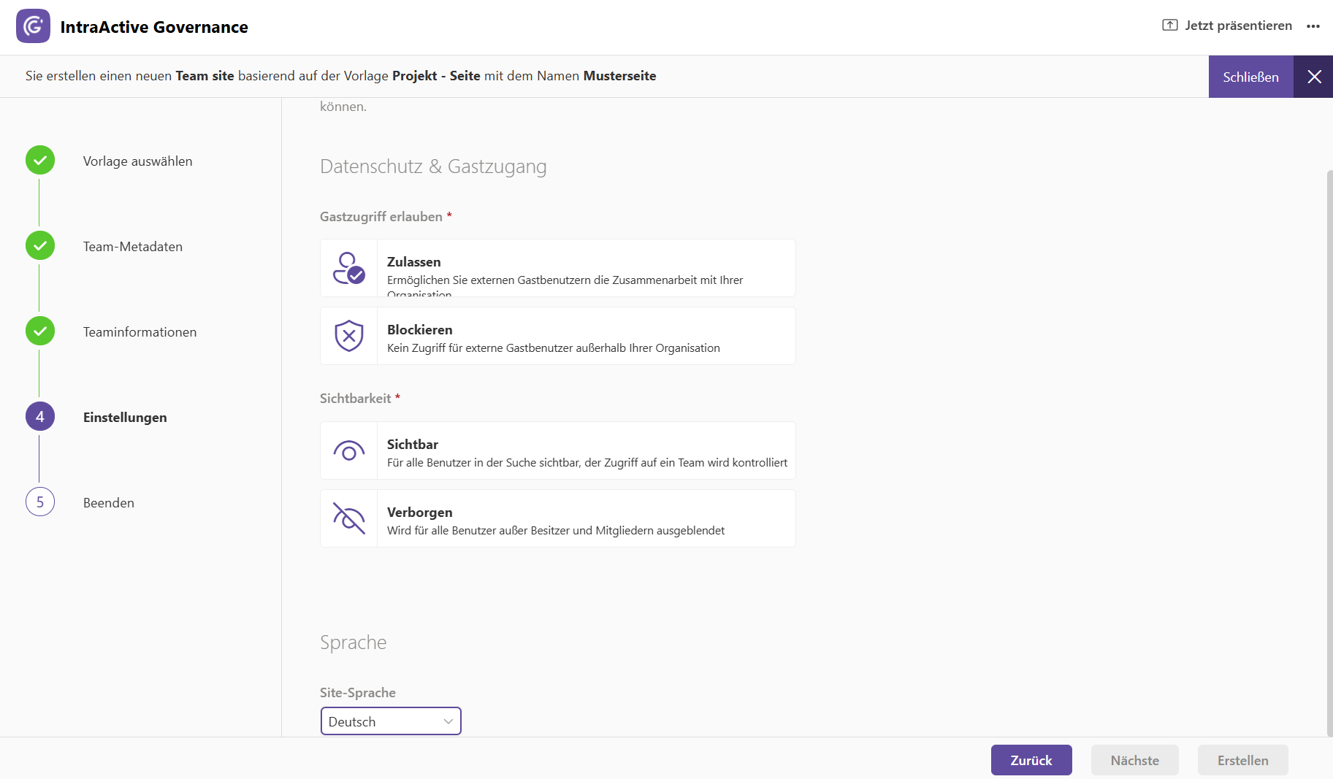The image size is (1333, 779).
Task: Click green checkmark for Teaminformationen step
Action: [40, 331]
